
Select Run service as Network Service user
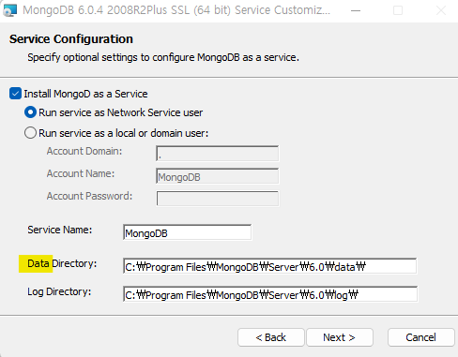(30, 112)
